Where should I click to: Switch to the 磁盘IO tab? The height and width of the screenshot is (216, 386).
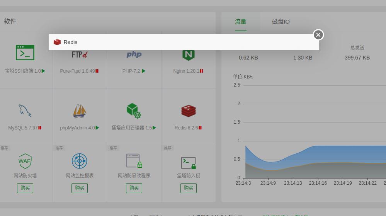281,22
